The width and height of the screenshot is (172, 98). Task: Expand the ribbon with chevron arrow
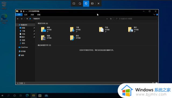(154, 14)
